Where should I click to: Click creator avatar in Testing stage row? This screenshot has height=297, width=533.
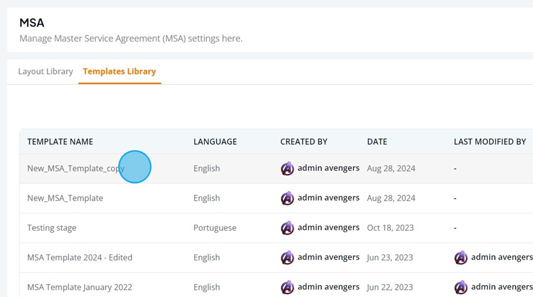(x=287, y=228)
